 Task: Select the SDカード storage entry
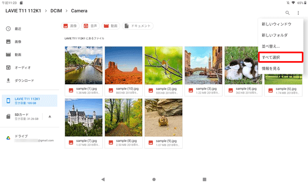pyautogui.click(x=23, y=117)
